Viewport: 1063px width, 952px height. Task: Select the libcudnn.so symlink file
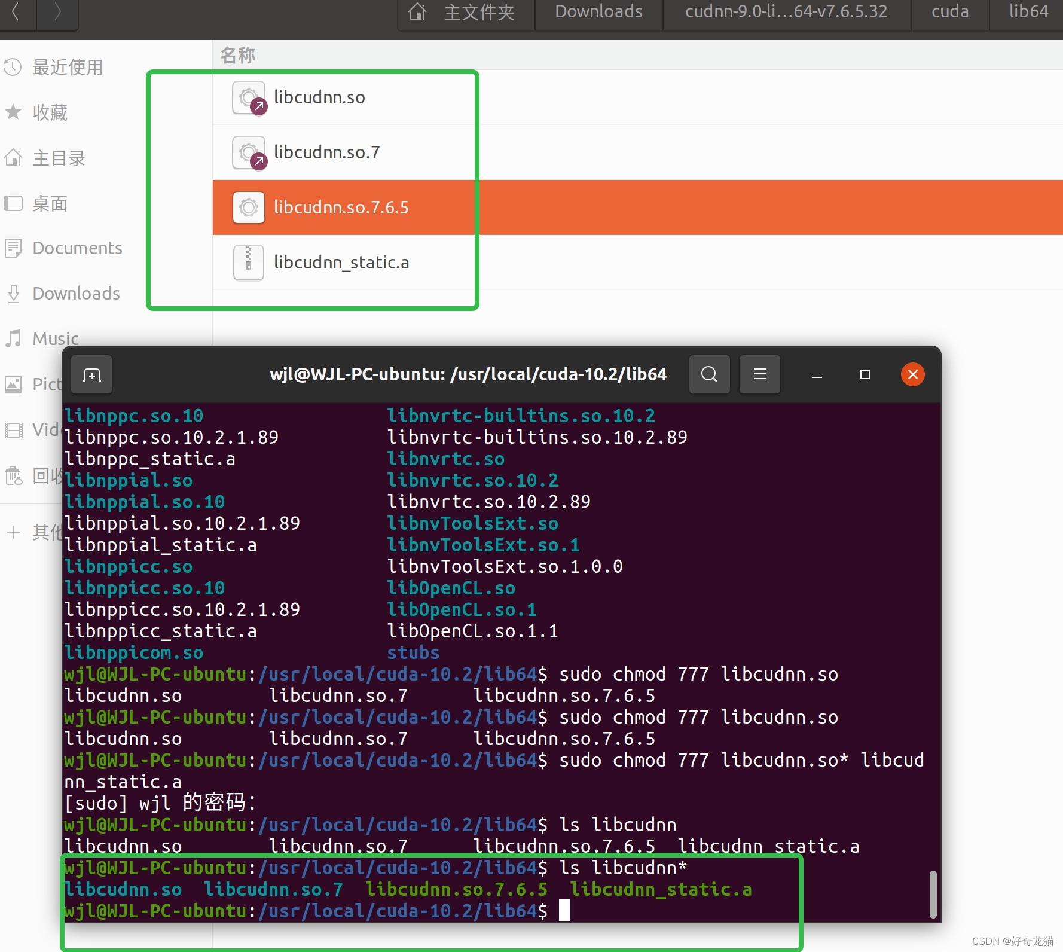coord(637,97)
